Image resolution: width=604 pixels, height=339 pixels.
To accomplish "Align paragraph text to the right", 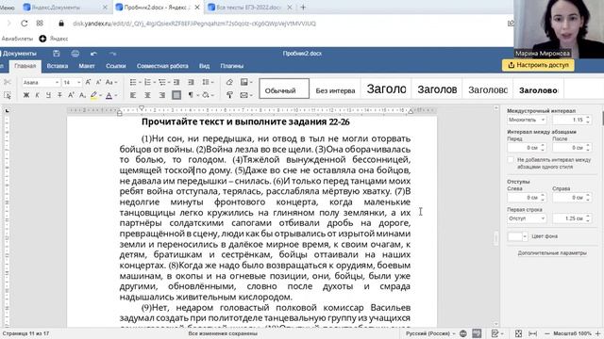I will 162,95.
